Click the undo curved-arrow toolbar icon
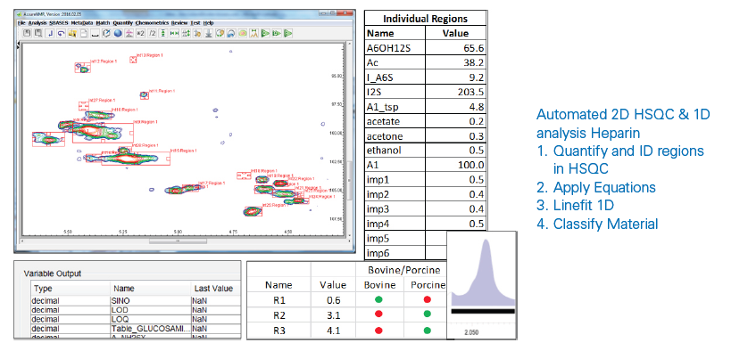748x351 pixels. (x=62, y=33)
